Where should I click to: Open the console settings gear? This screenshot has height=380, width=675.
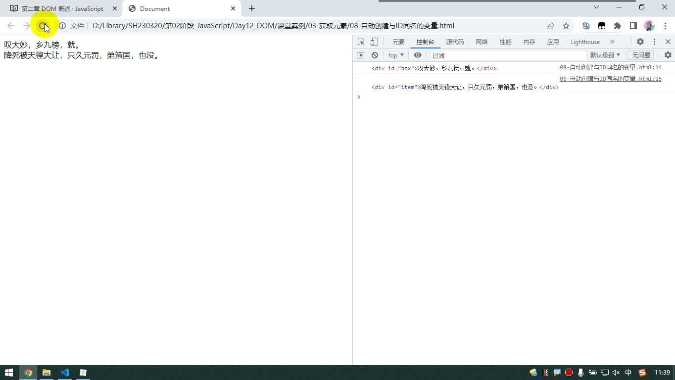click(x=668, y=55)
